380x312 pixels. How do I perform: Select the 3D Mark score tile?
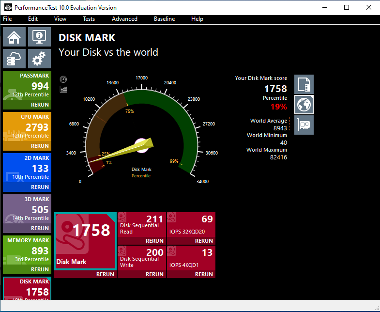tap(27, 210)
